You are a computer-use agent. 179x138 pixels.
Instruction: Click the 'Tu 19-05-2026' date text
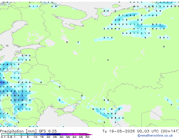point(119,131)
